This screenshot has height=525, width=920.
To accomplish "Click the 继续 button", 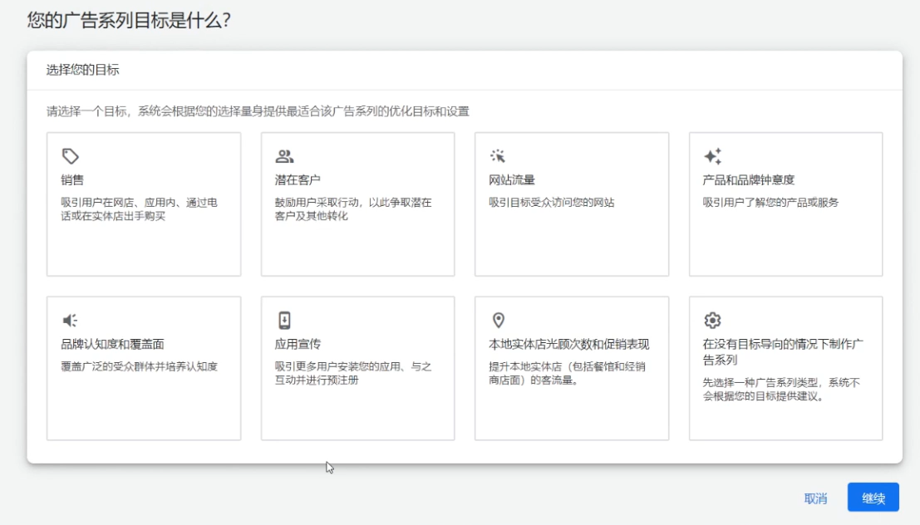I will (x=873, y=497).
